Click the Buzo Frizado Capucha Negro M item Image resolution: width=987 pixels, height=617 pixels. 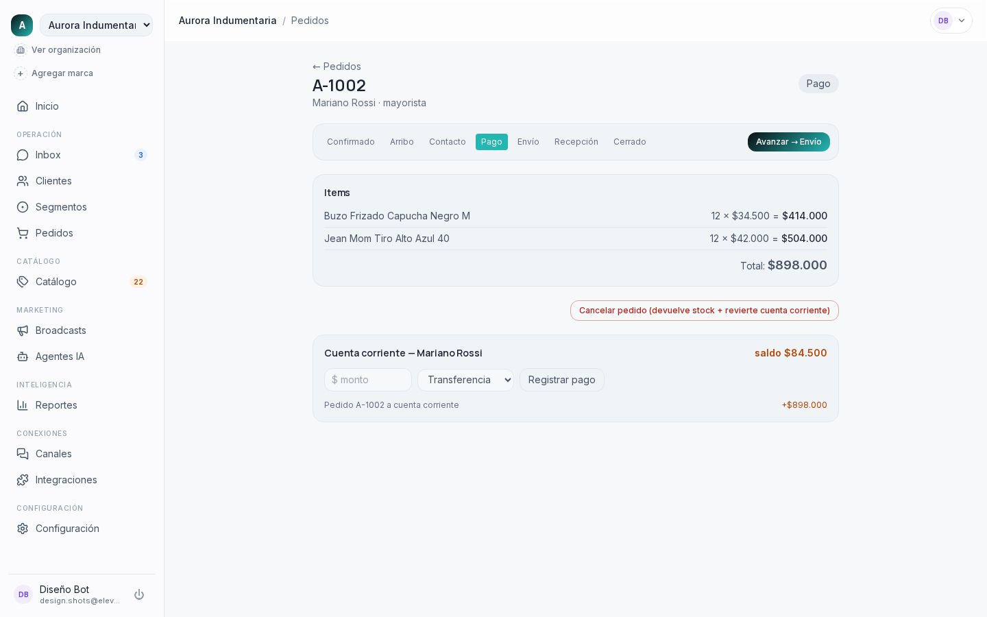pyautogui.click(x=397, y=216)
